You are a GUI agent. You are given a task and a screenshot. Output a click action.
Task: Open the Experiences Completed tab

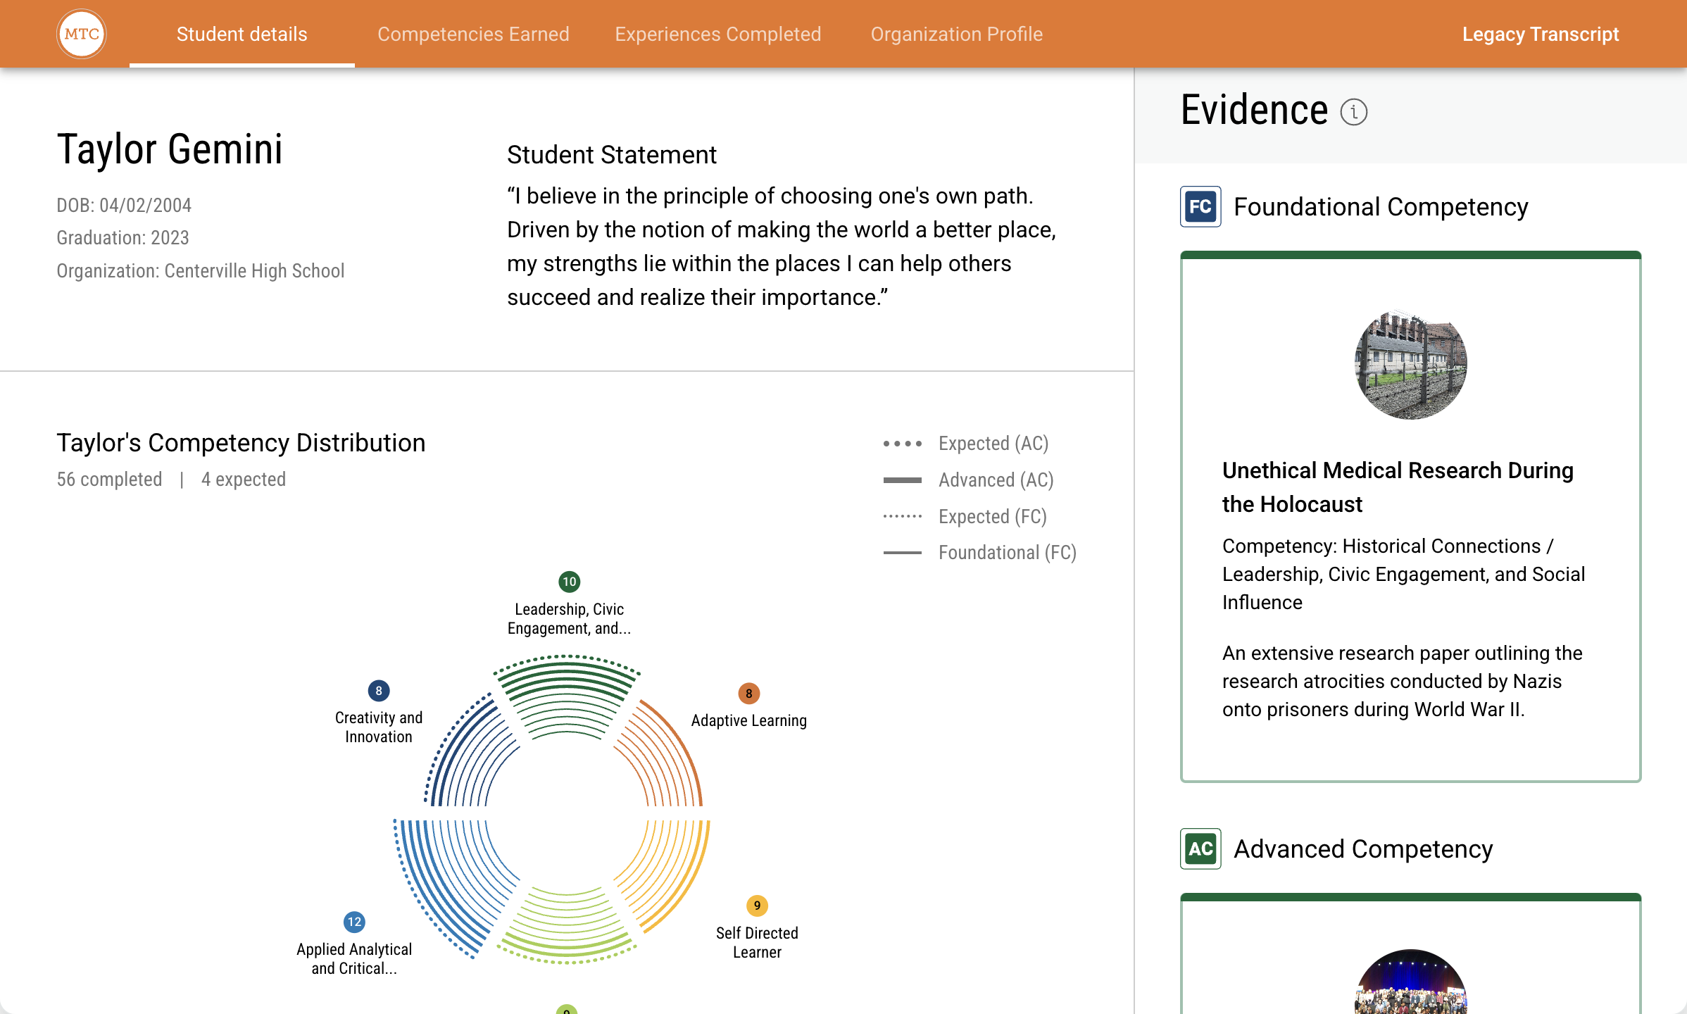click(718, 34)
